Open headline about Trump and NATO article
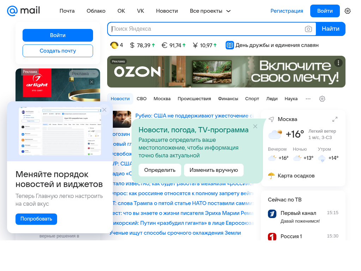Viewport: 361px width, 271px height. 183,203
